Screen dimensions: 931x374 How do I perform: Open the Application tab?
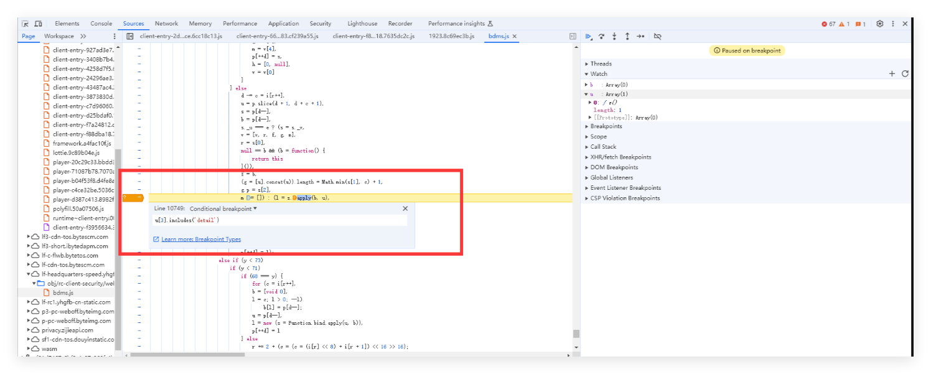click(x=283, y=24)
